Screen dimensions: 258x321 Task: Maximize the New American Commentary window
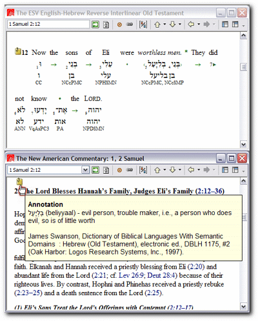[232, 158]
